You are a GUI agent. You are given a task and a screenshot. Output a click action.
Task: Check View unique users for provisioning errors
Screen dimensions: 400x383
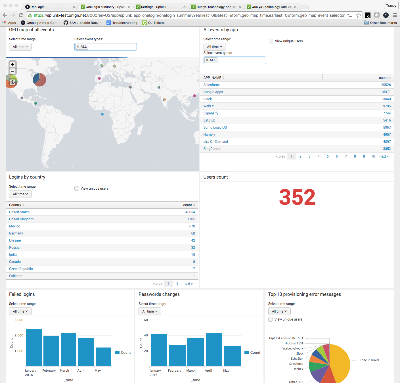tap(271, 319)
